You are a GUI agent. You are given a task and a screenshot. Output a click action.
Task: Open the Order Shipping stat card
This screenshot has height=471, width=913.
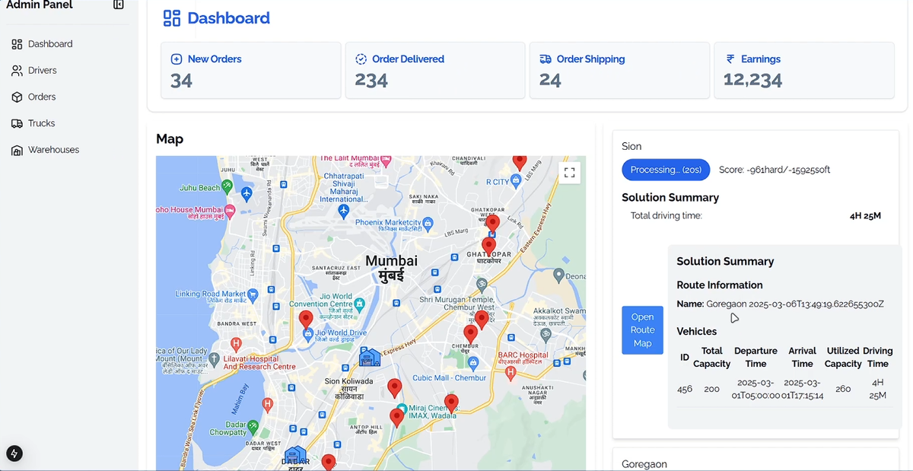tap(619, 70)
